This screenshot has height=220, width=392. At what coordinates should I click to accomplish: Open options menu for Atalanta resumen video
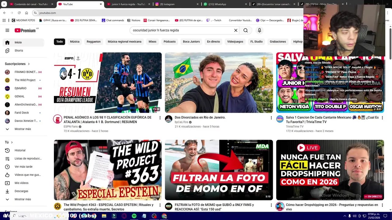(160, 118)
